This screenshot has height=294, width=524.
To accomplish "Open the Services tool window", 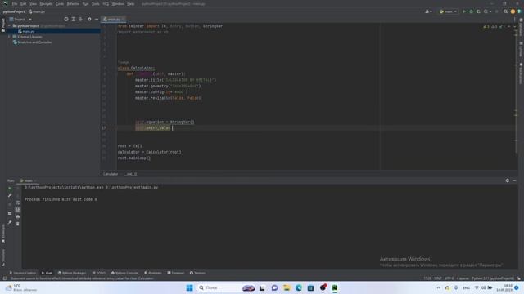I will pyautogui.click(x=197, y=273).
